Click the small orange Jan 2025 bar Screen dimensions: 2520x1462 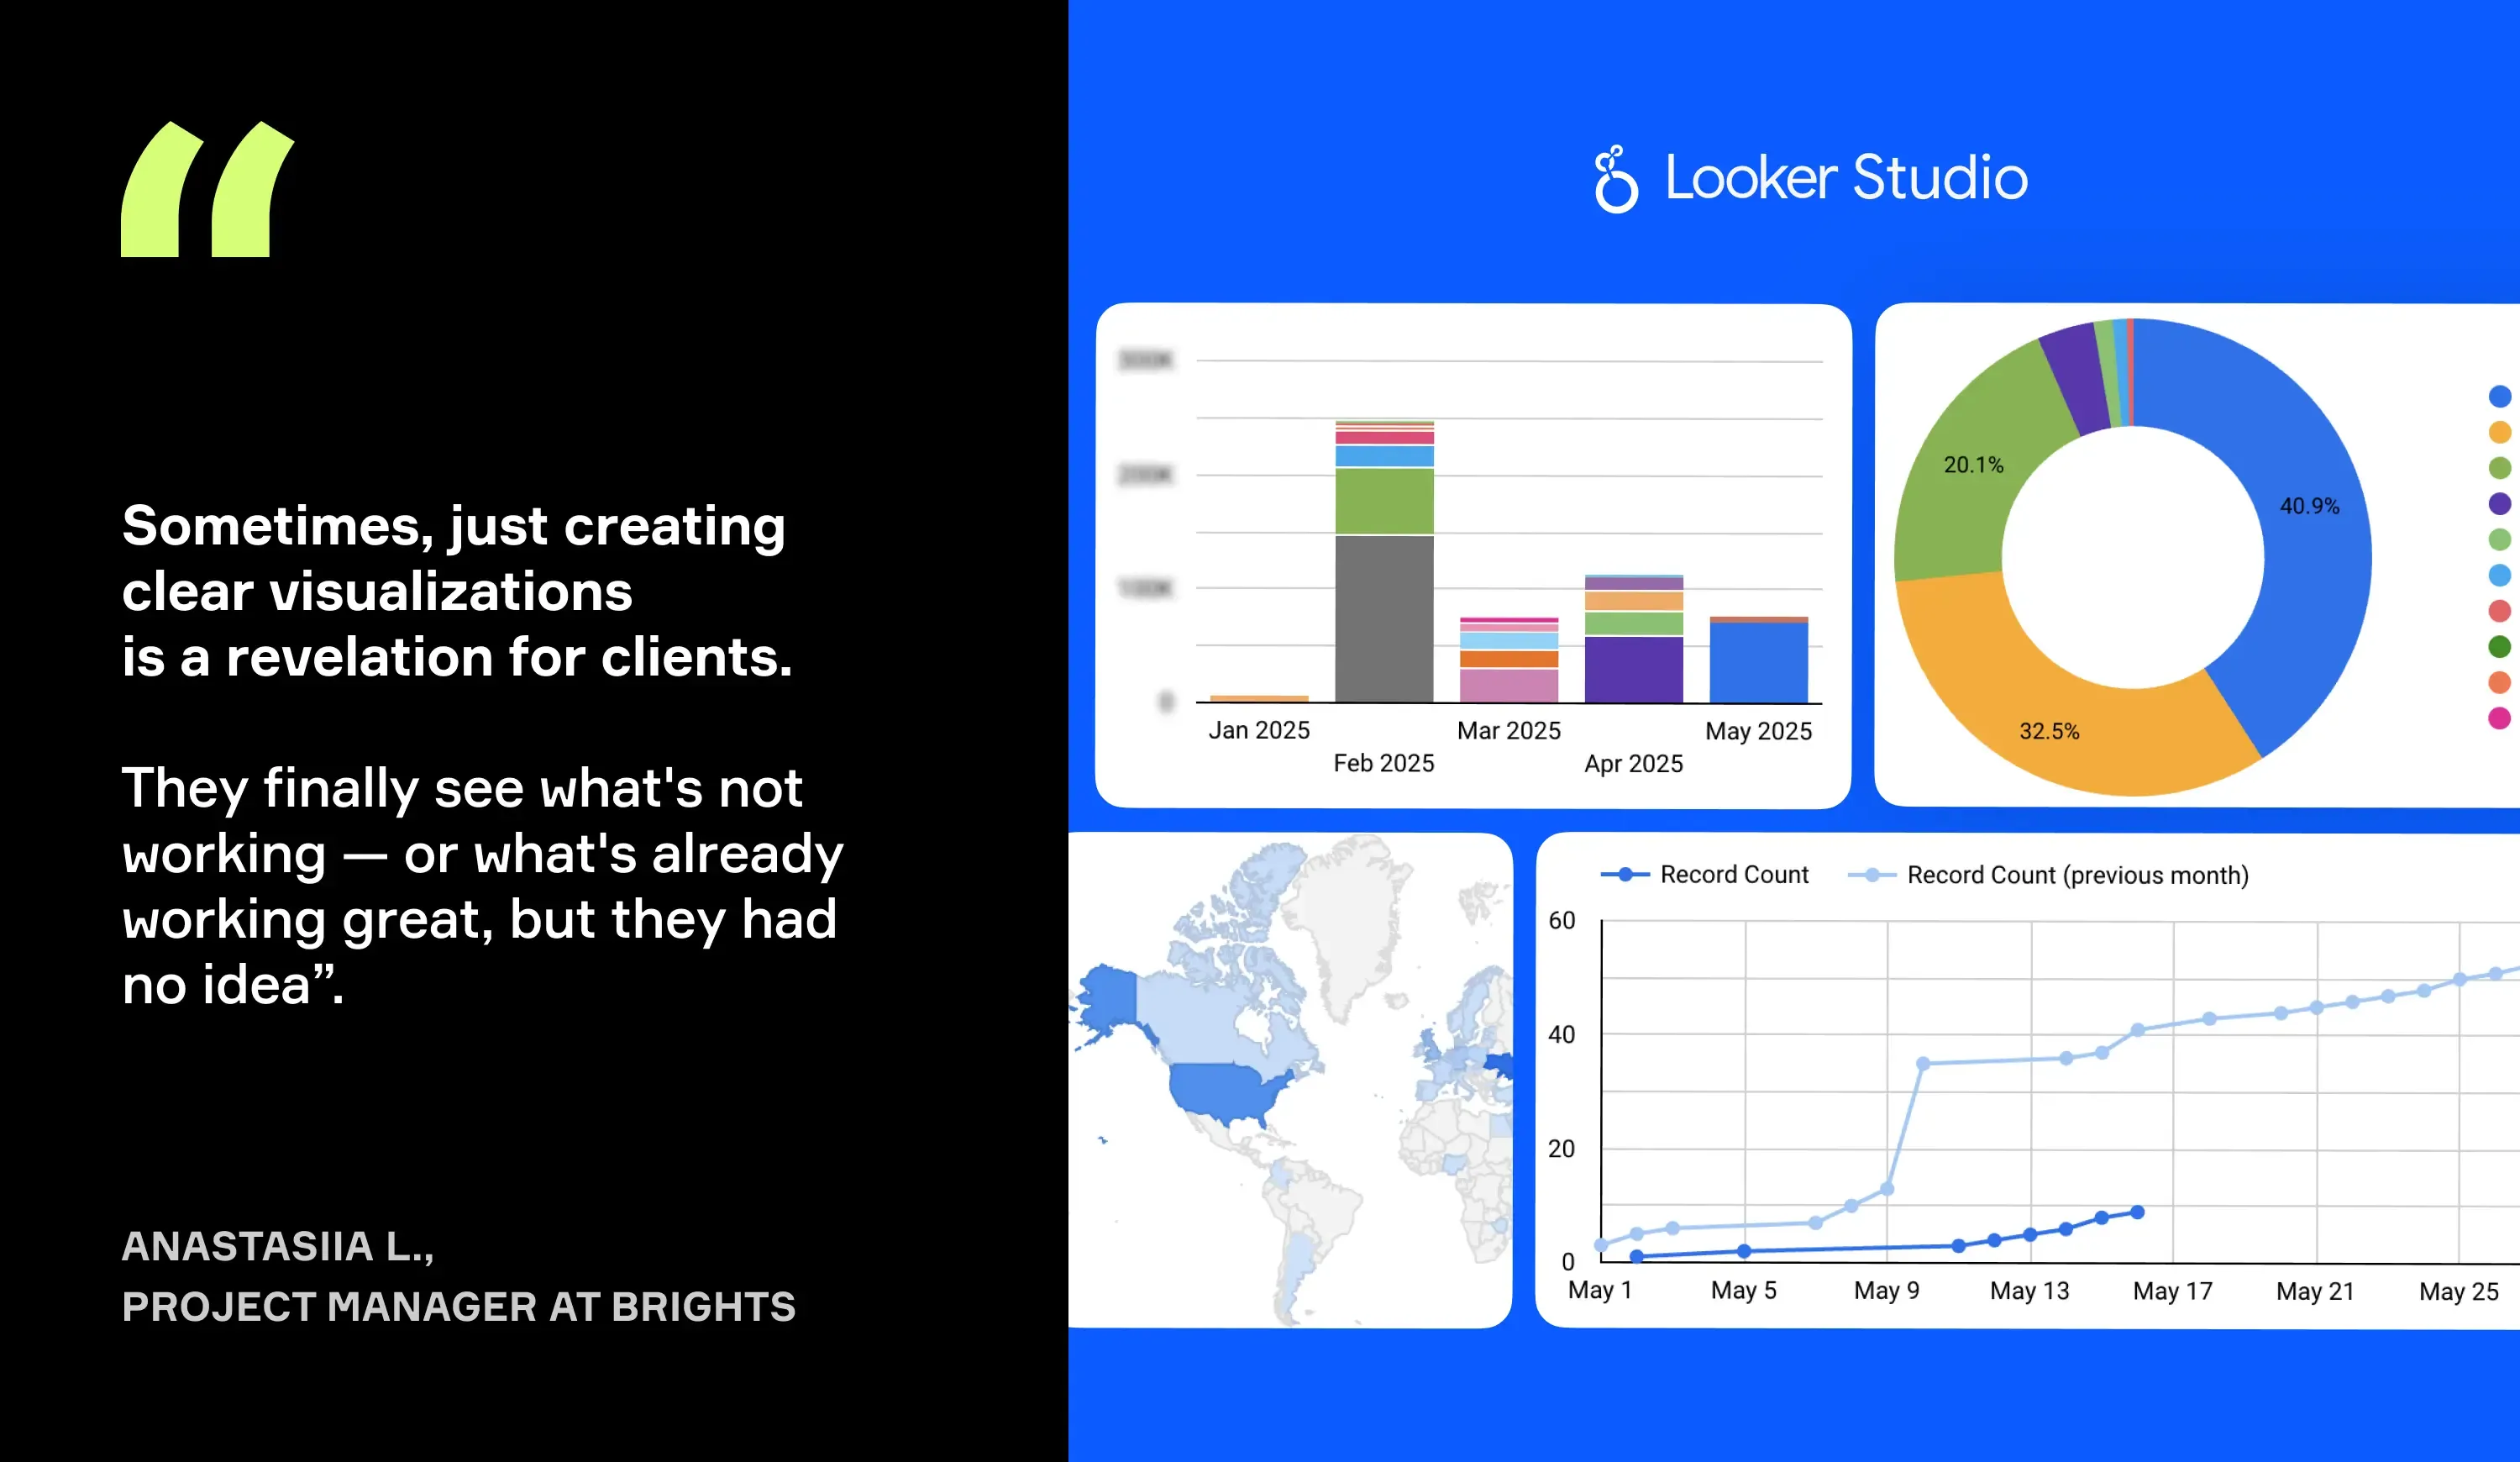pos(1259,698)
